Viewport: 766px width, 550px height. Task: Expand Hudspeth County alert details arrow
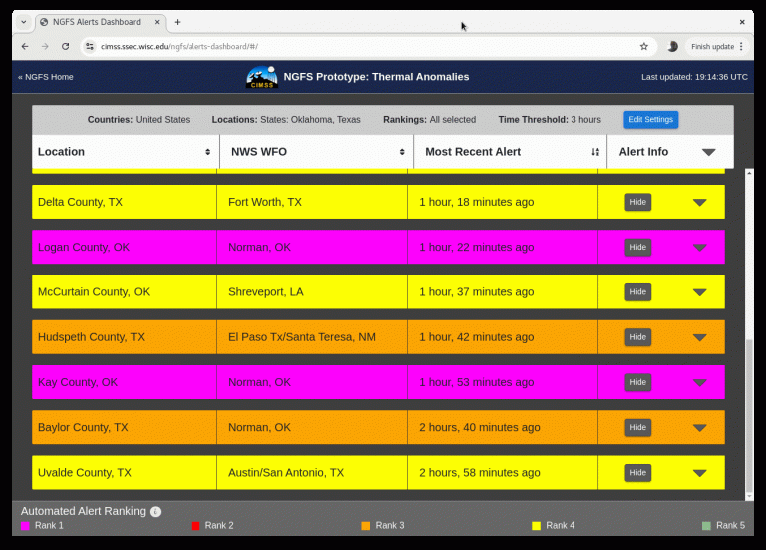click(699, 337)
